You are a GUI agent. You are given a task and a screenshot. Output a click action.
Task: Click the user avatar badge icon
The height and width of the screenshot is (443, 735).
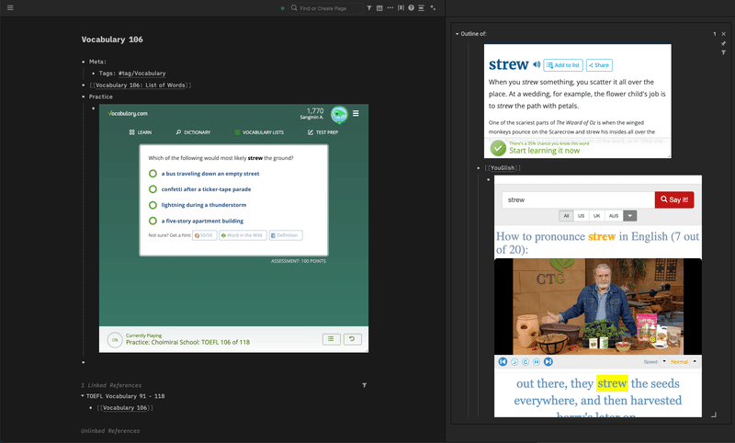tap(339, 114)
